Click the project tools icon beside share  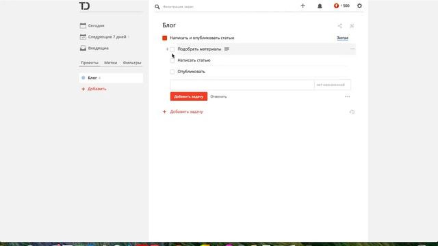click(352, 26)
